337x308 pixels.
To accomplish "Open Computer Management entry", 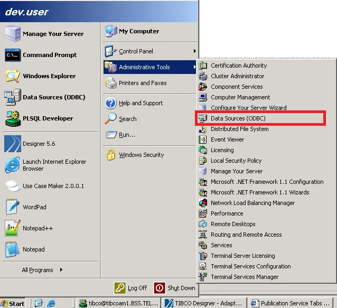I will coord(240,97).
